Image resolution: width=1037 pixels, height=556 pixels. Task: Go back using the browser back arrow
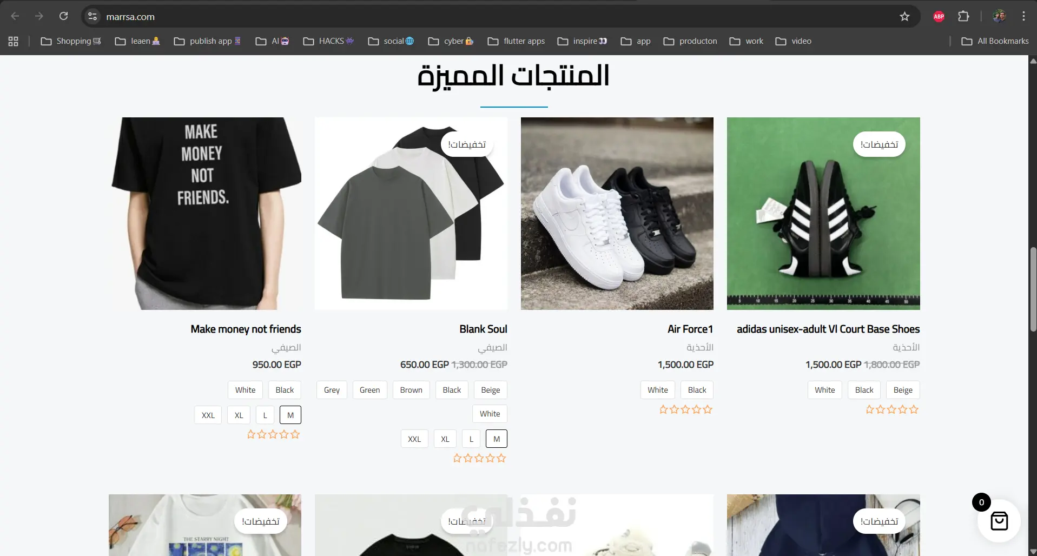(15, 16)
